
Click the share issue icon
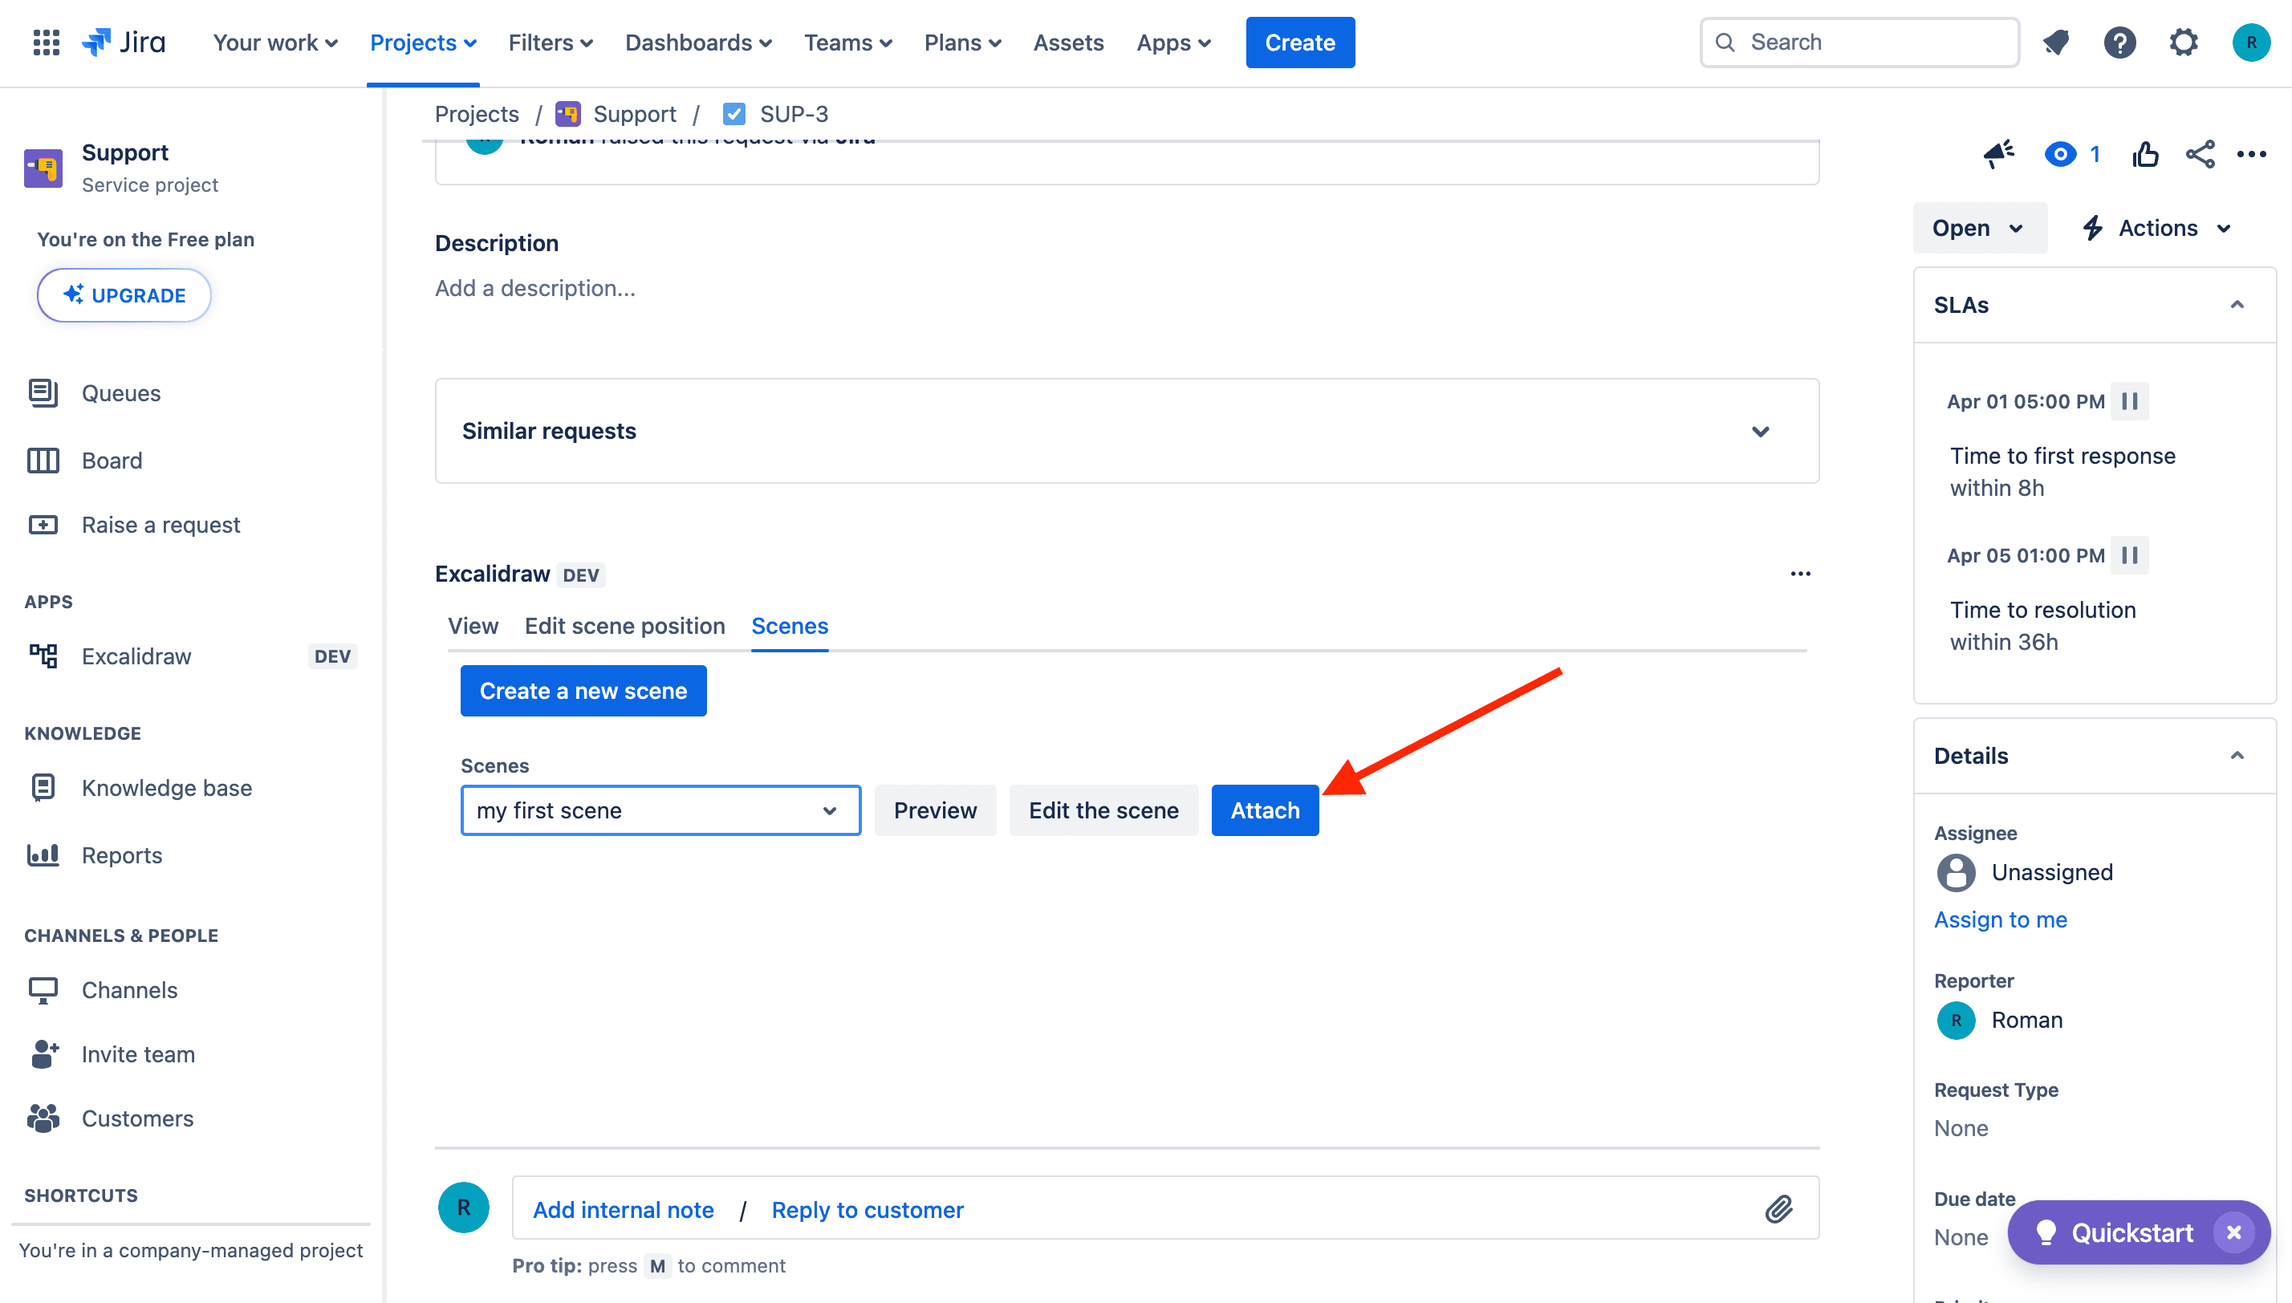tap(2200, 155)
